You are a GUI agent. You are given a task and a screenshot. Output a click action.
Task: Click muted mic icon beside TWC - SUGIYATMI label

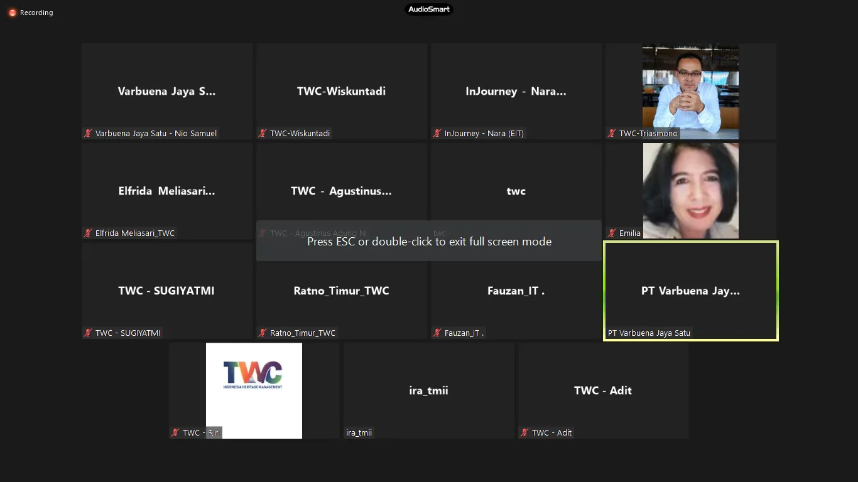(89, 333)
